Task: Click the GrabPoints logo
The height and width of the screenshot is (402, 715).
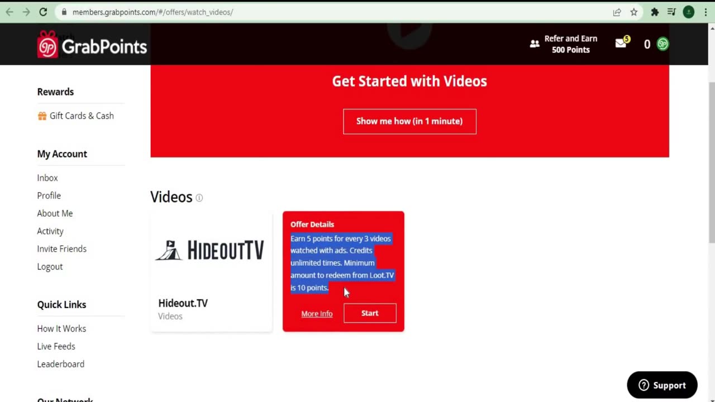Action: click(92, 45)
